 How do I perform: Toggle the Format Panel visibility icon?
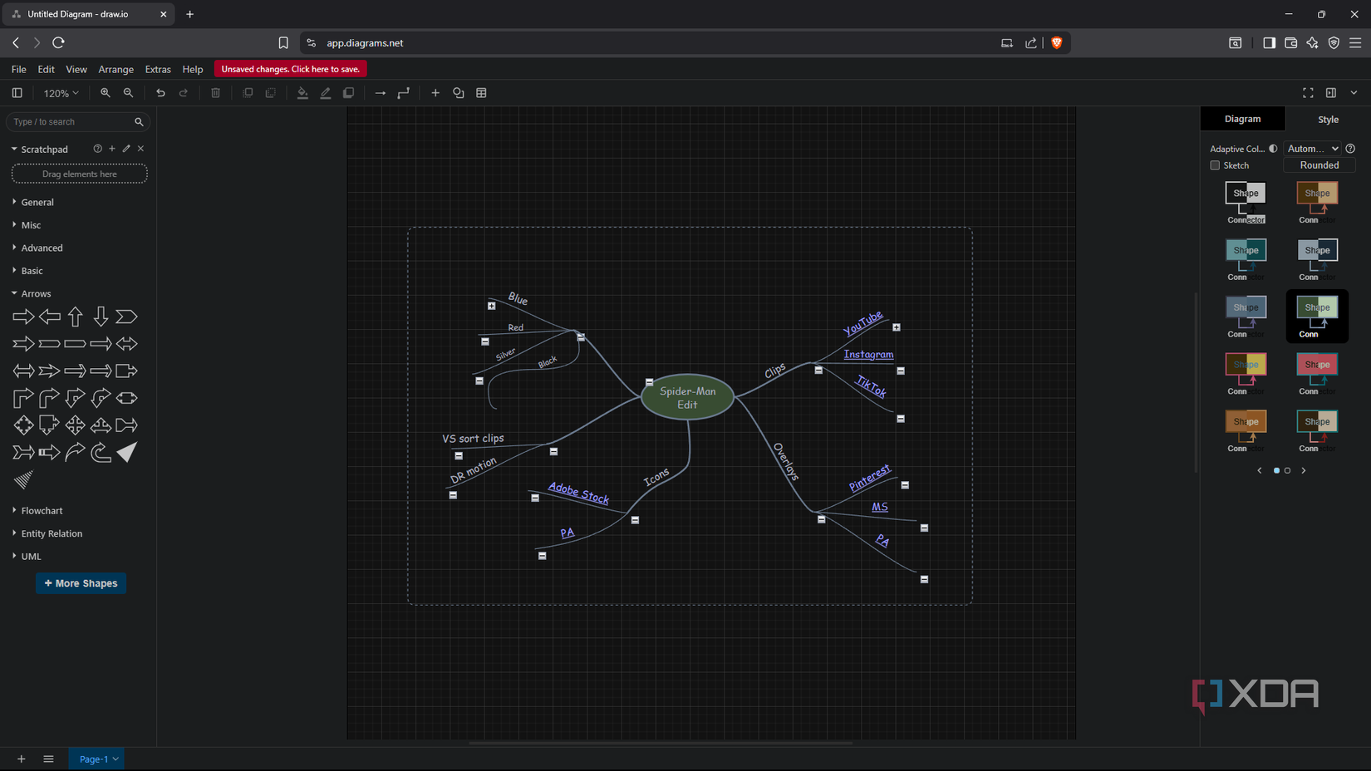pyautogui.click(x=1330, y=92)
